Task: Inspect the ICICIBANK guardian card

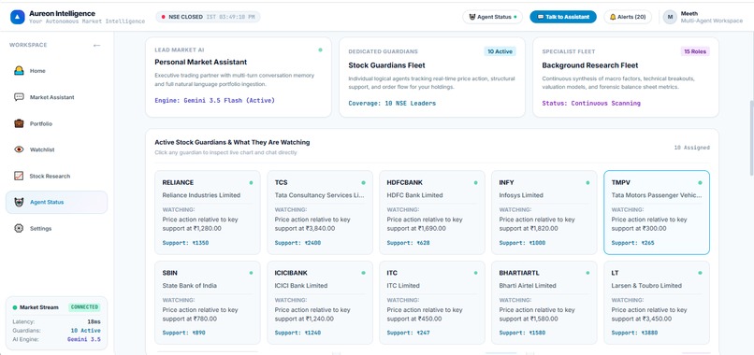Action: (x=320, y=303)
